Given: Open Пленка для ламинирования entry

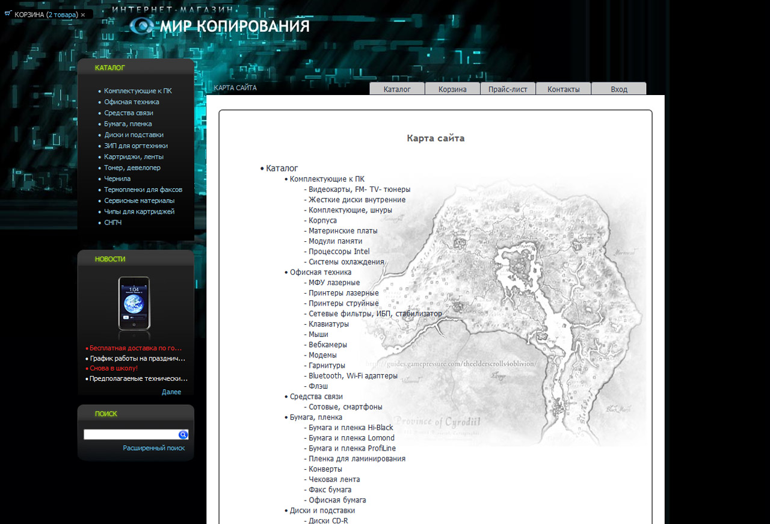Looking at the screenshot, I should click(357, 458).
